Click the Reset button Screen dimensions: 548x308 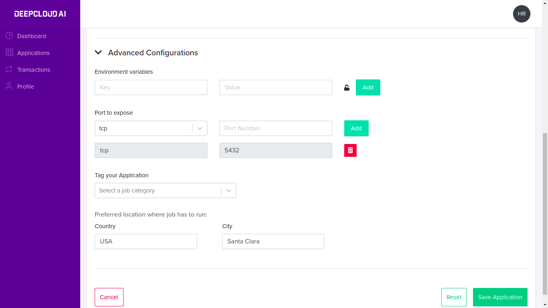point(454,297)
